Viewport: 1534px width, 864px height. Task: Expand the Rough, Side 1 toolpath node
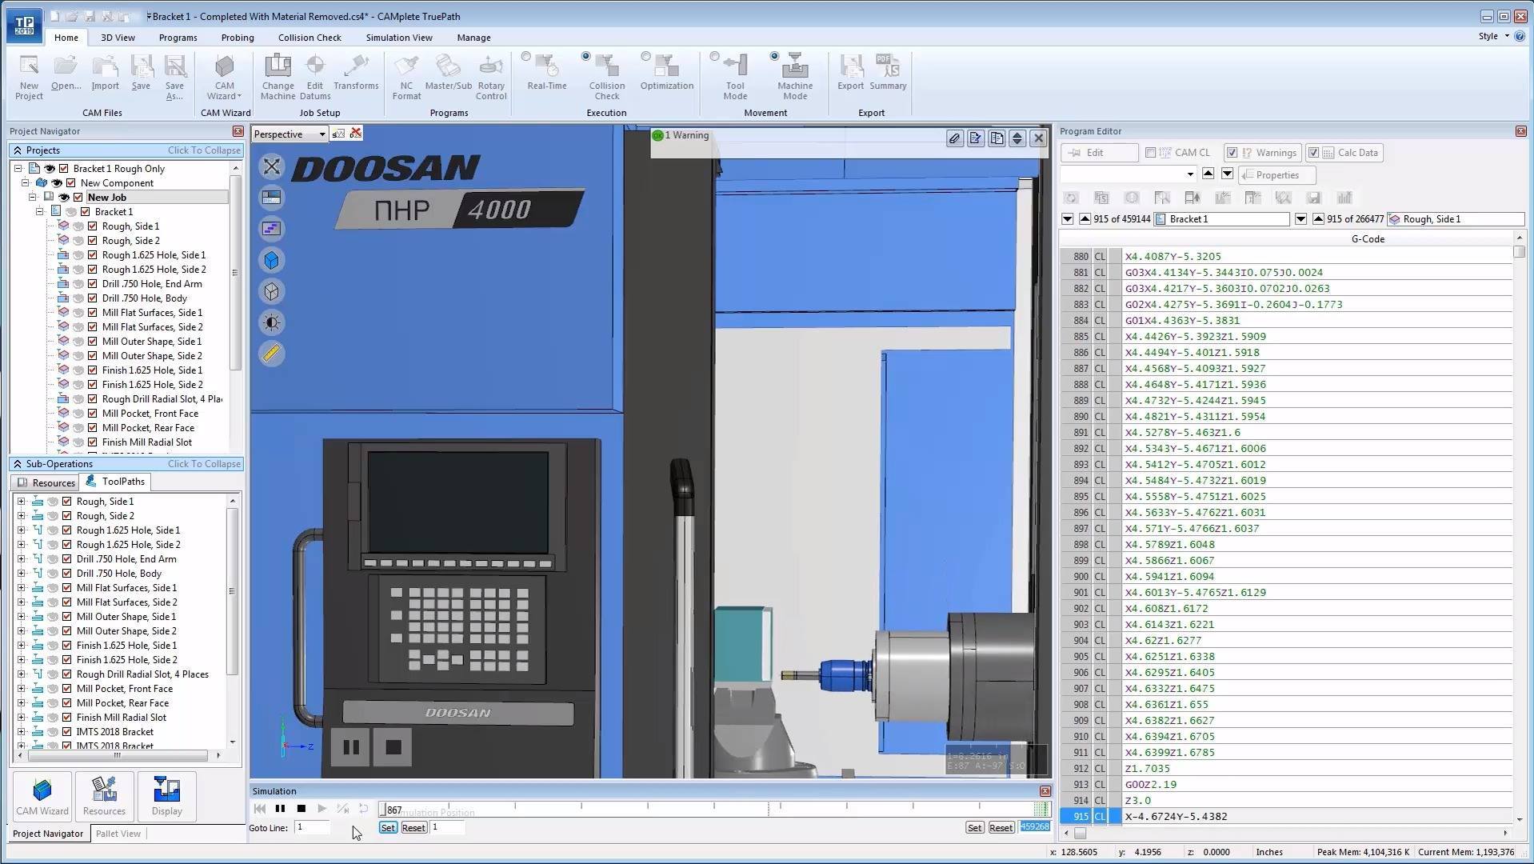[22, 502]
